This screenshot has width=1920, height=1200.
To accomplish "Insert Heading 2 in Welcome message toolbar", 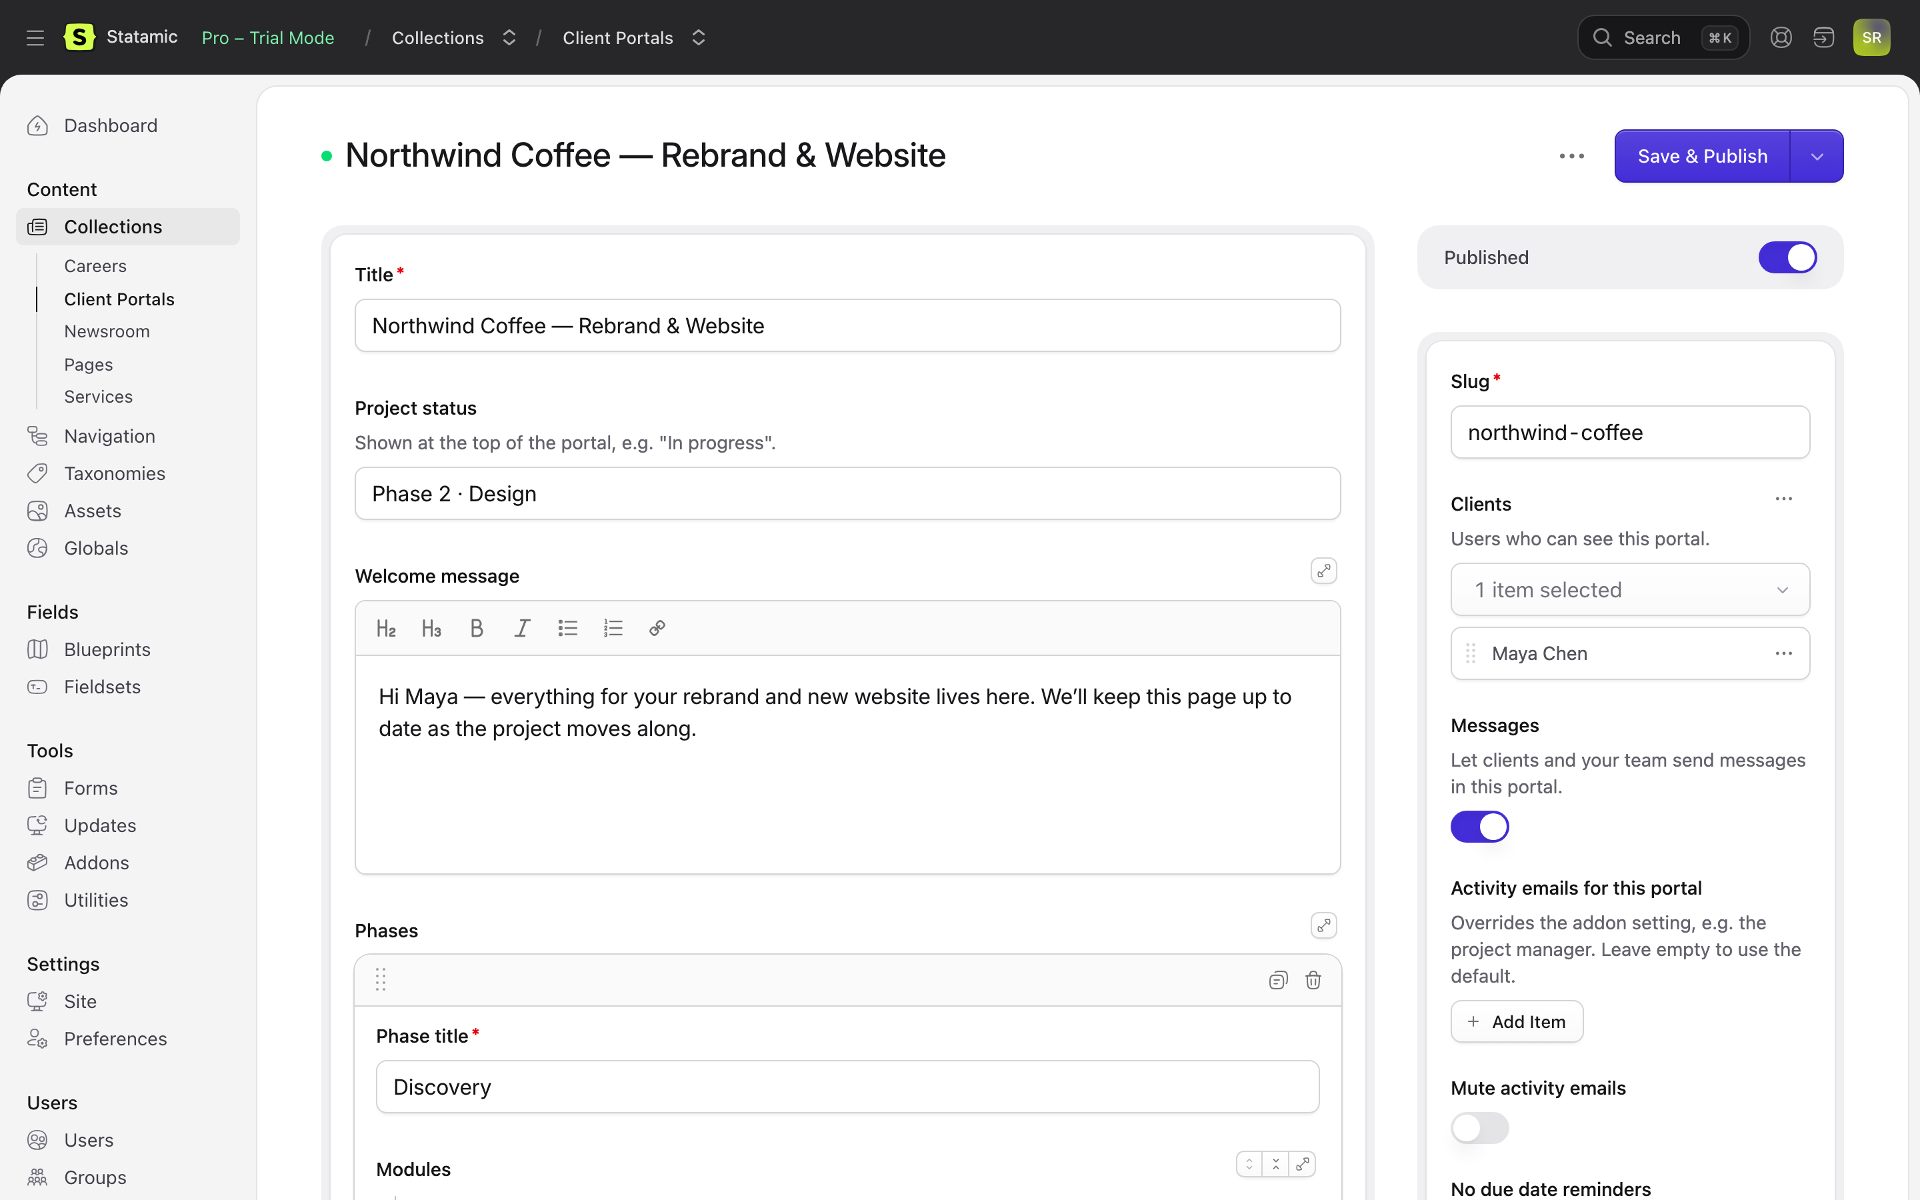I will click(x=387, y=629).
